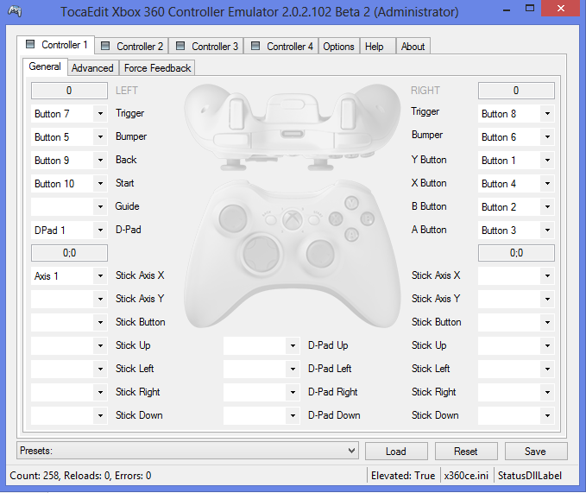Open A Button dropdown showing Button 3
The image size is (586, 493).
516,230
